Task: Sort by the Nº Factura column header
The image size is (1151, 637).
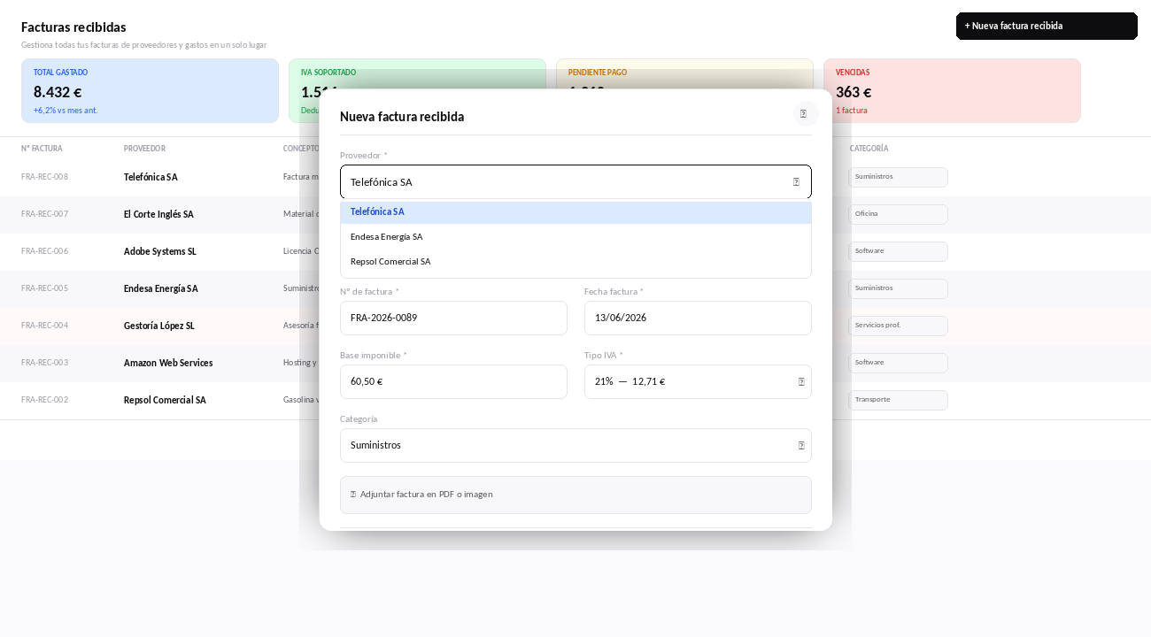Action: [42, 149]
